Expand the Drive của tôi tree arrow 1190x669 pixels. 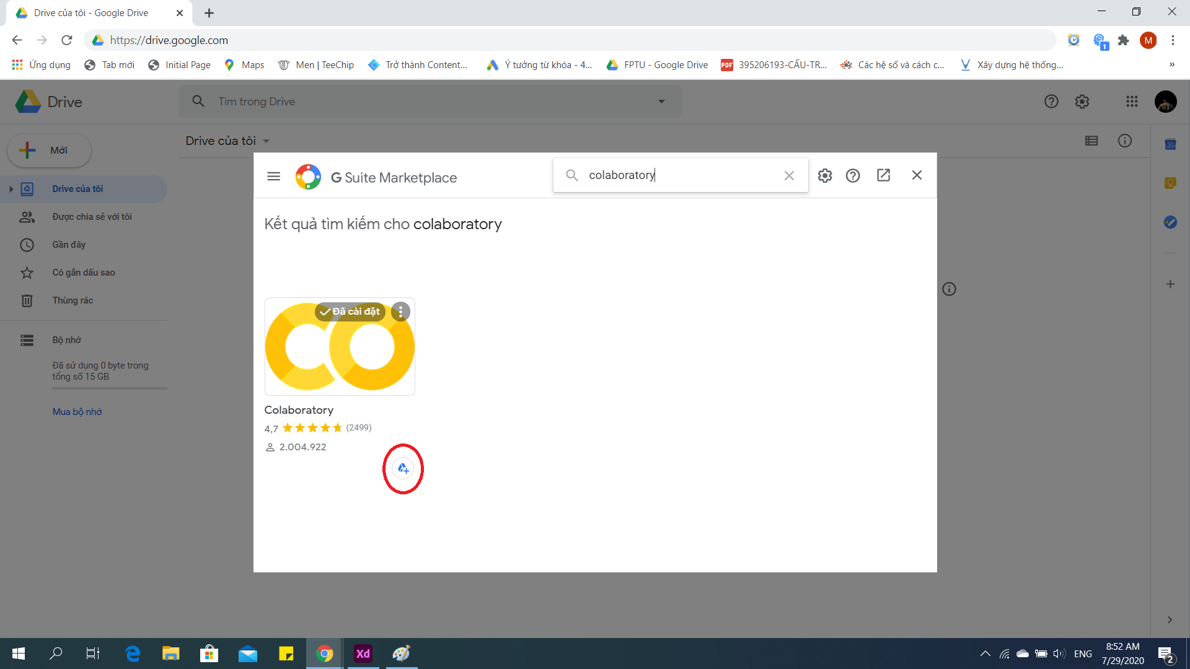pos(11,189)
